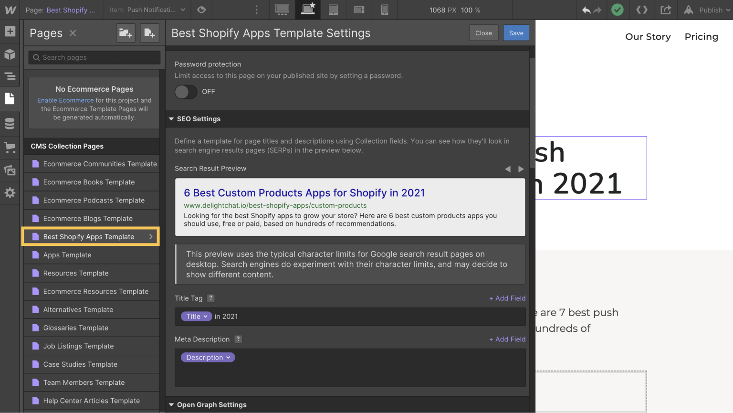Create a new page folder
The image size is (733, 413).
click(126, 33)
